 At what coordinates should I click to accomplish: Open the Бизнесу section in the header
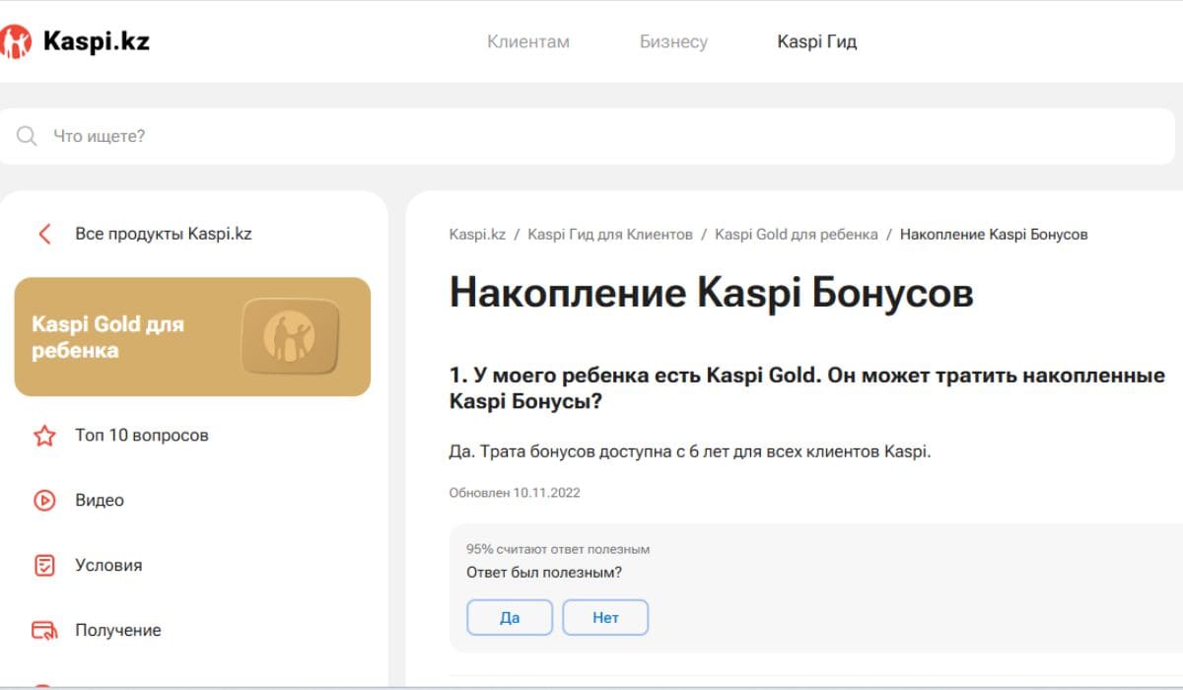click(x=673, y=41)
